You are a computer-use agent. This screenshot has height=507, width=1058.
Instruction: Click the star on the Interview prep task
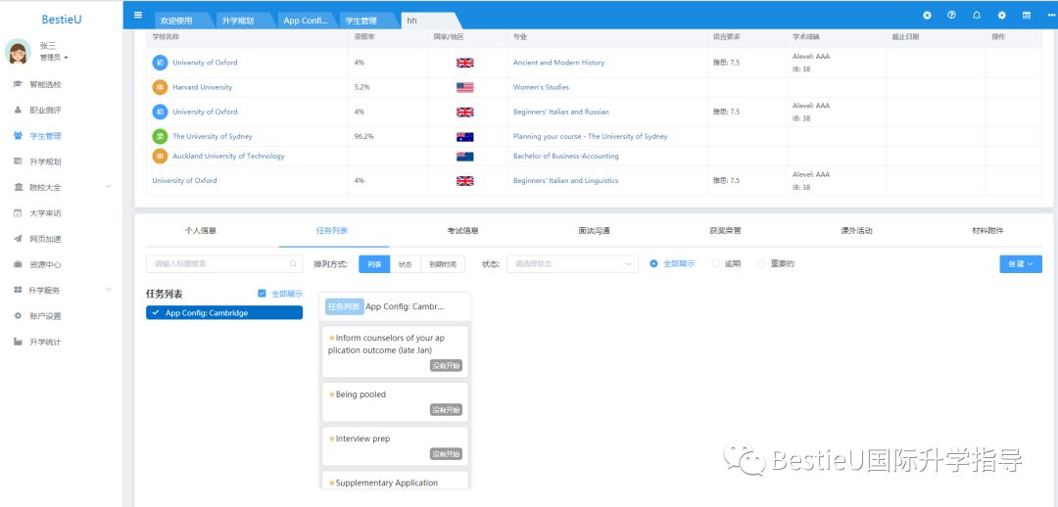tap(331, 438)
